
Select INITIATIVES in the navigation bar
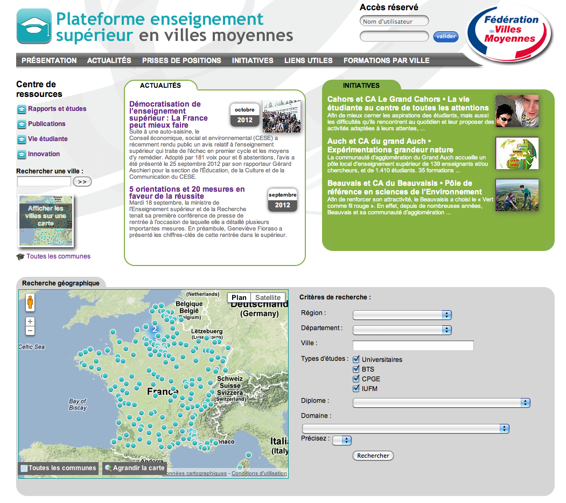[253, 61]
